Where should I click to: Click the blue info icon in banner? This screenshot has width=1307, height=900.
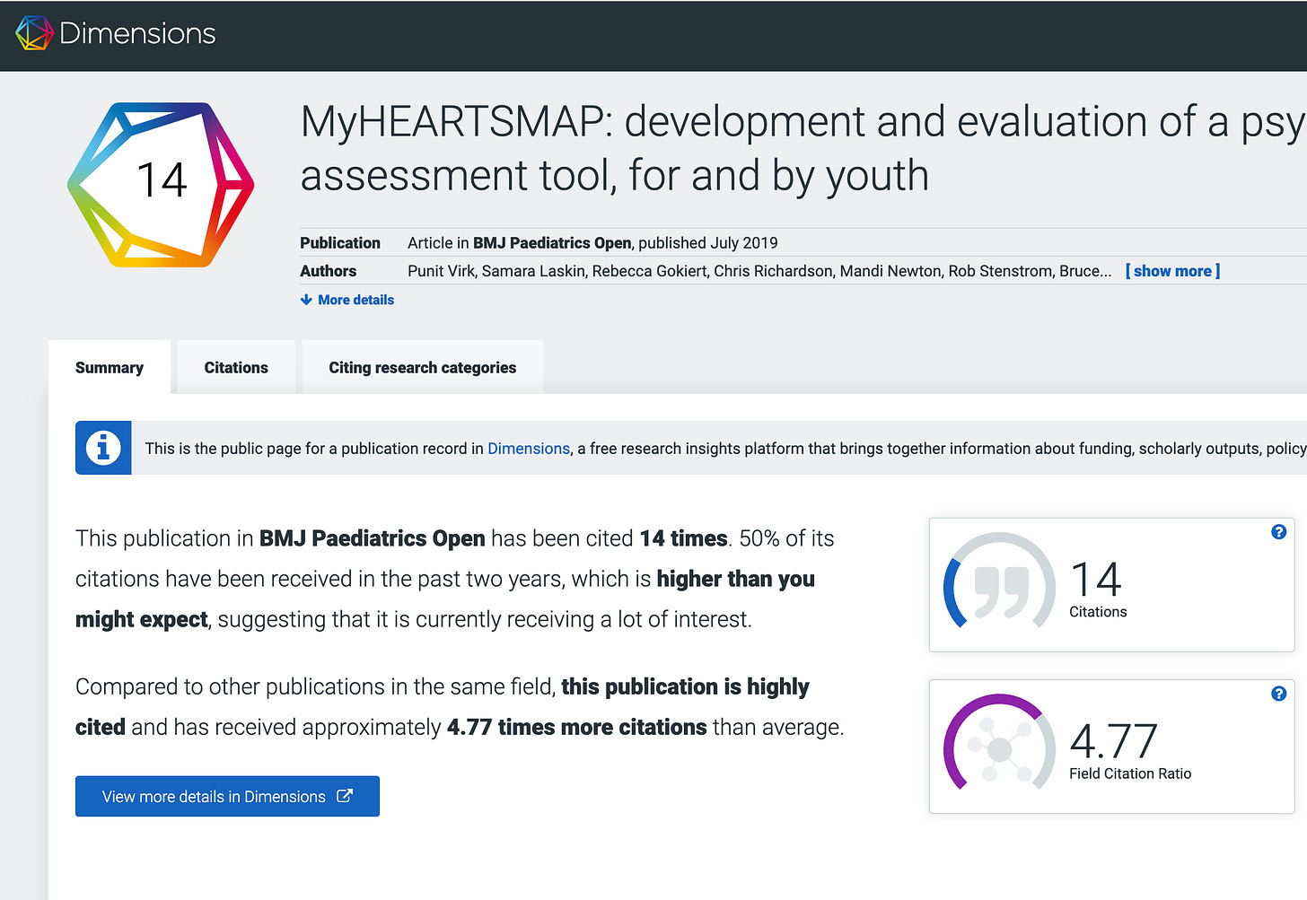pyautogui.click(x=103, y=448)
